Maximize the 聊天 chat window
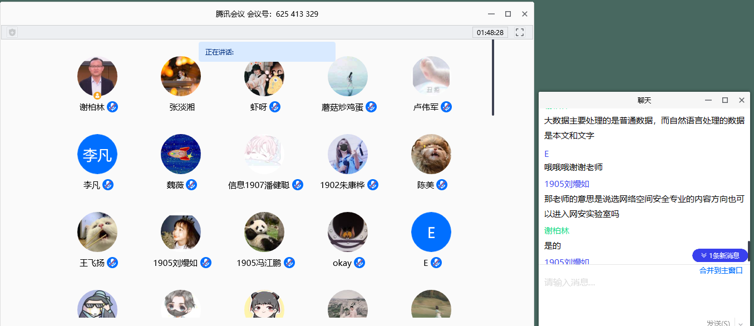 [725, 100]
